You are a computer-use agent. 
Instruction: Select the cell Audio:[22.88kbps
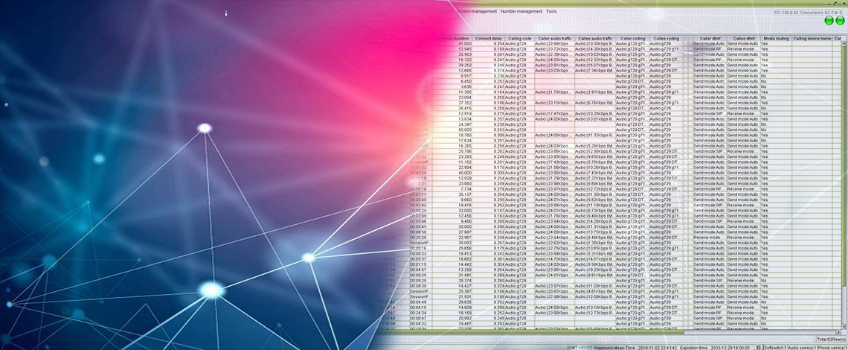(554, 44)
